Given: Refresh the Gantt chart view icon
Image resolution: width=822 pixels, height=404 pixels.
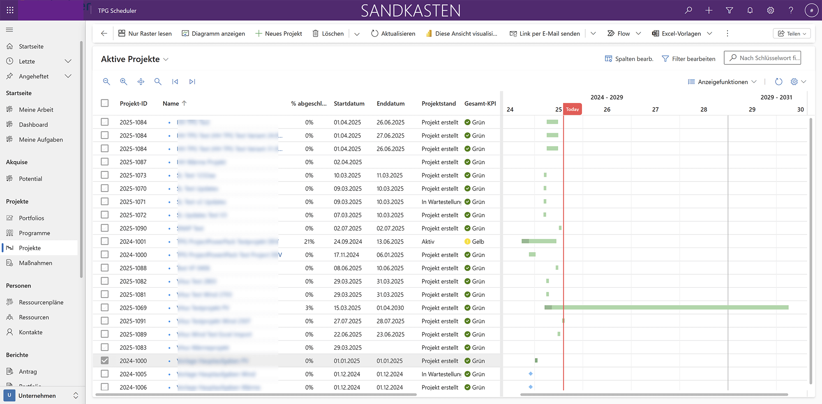Looking at the screenshot, I should click(x=778, y=82).
